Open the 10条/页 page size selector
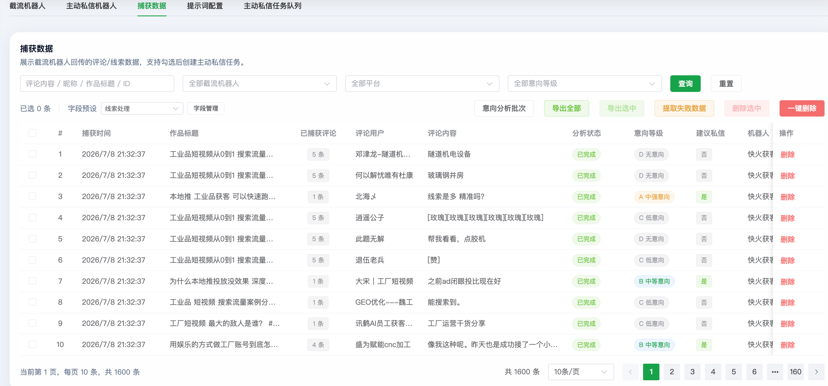This screenshot has height=386, width=828. [x=581, y=372]
